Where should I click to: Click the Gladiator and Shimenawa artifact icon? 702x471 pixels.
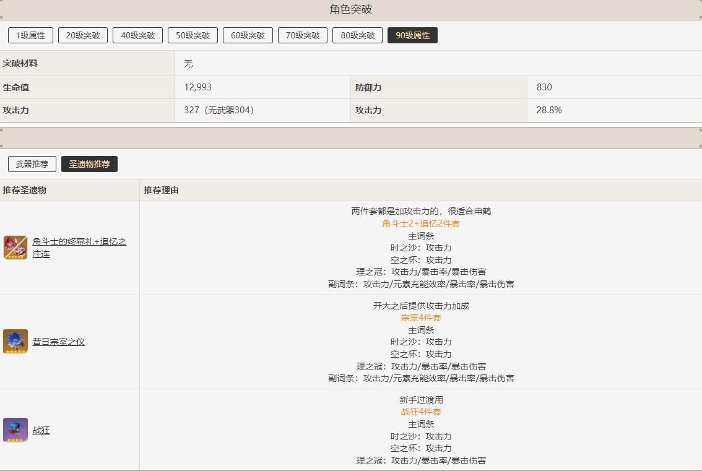(15, 248)
